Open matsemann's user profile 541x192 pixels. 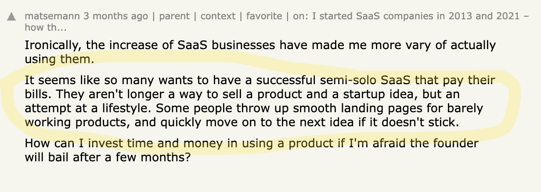point(53,17)
